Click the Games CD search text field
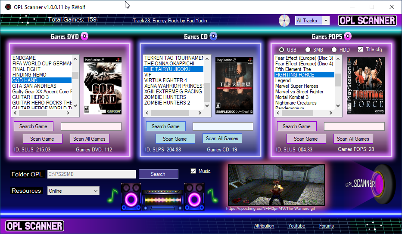The height and width of the screenshot is (234, 402). (x=223, y=126)
